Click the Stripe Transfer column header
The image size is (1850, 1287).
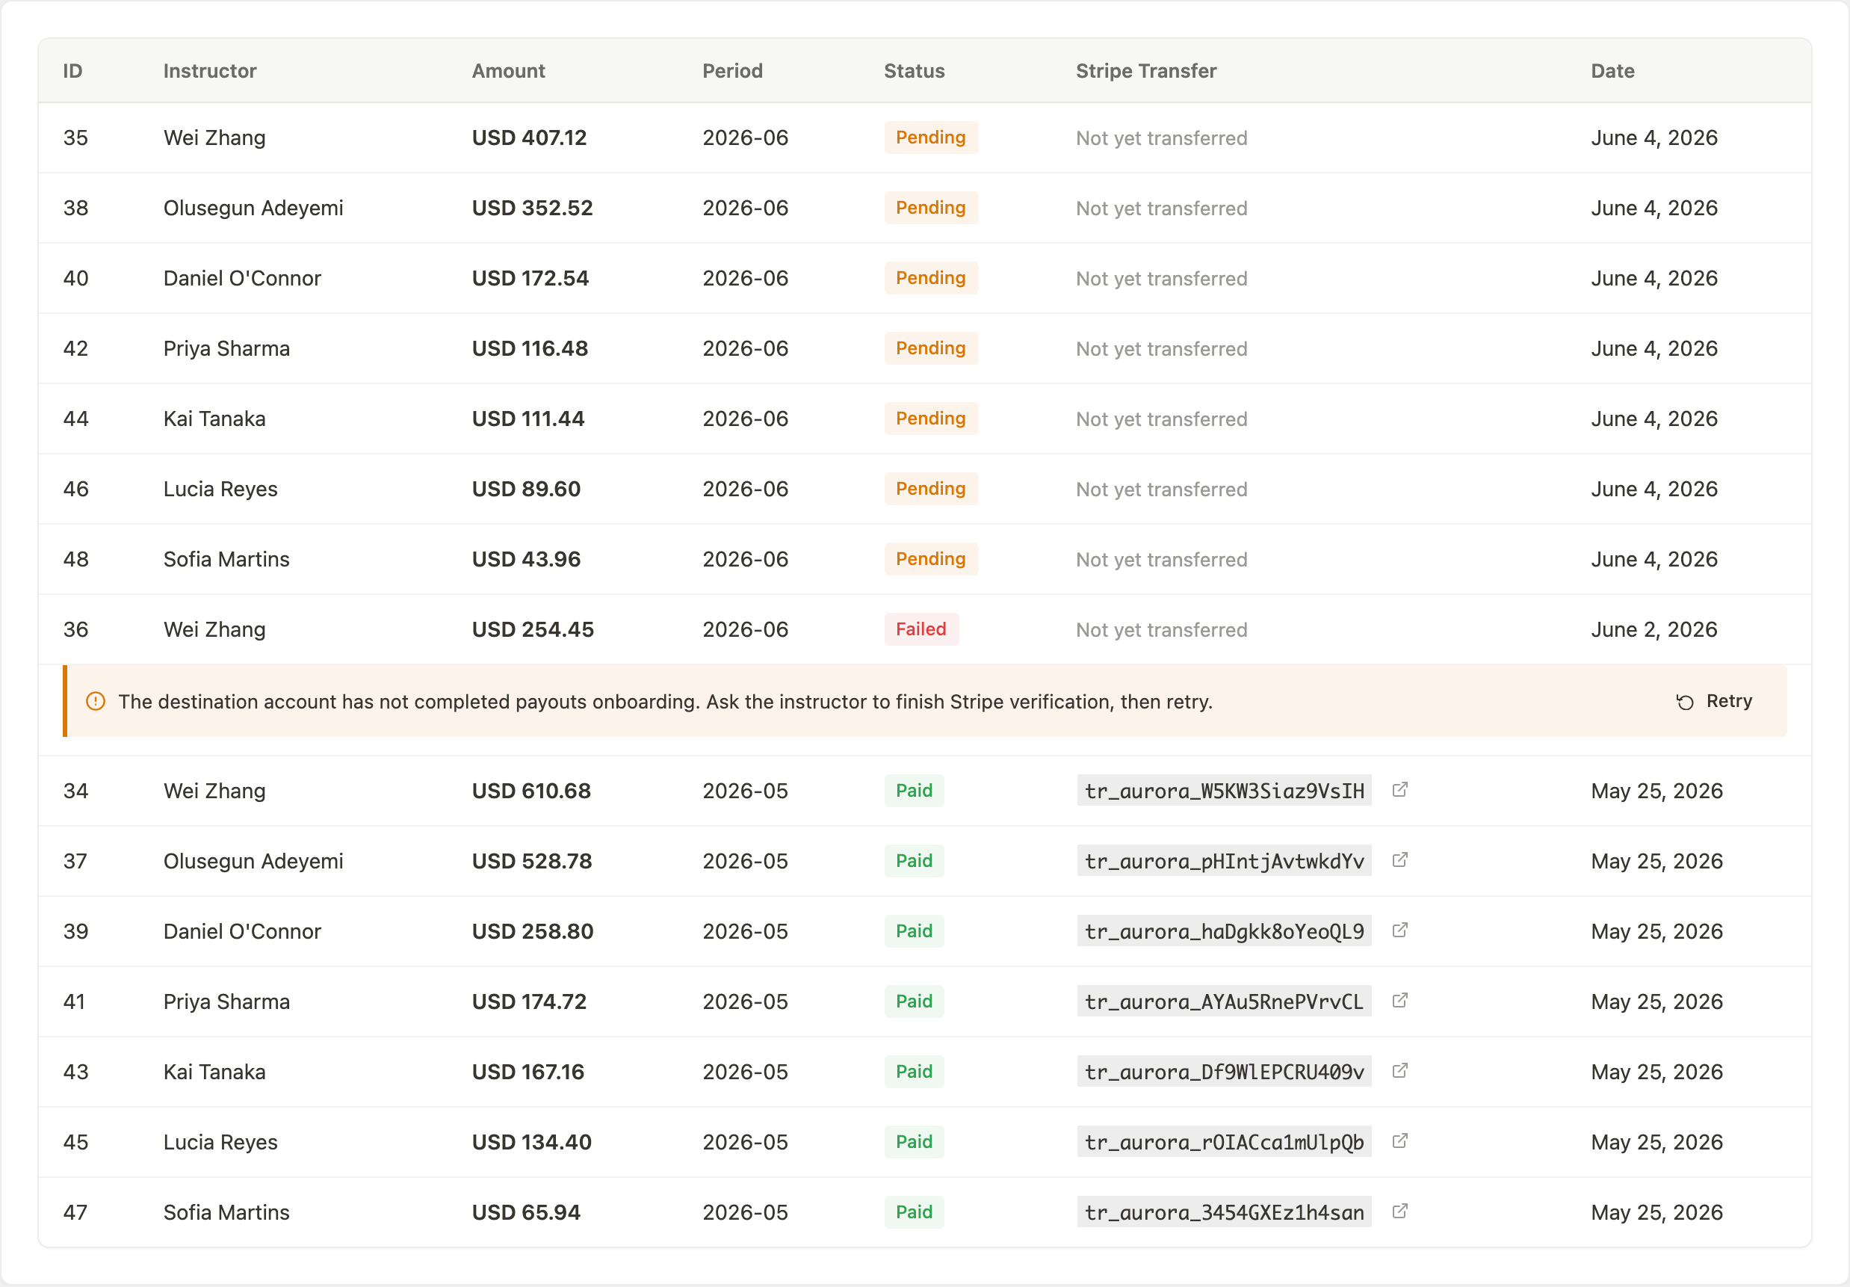(1145, 71)
